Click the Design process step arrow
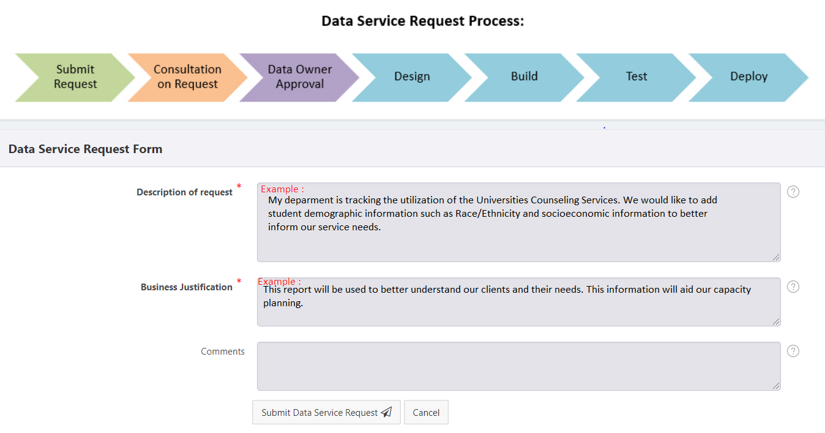825x433 pixels. click(x=412, y=77)
